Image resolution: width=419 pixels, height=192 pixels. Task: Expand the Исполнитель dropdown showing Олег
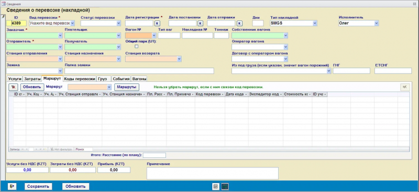(x=377, y=23)
